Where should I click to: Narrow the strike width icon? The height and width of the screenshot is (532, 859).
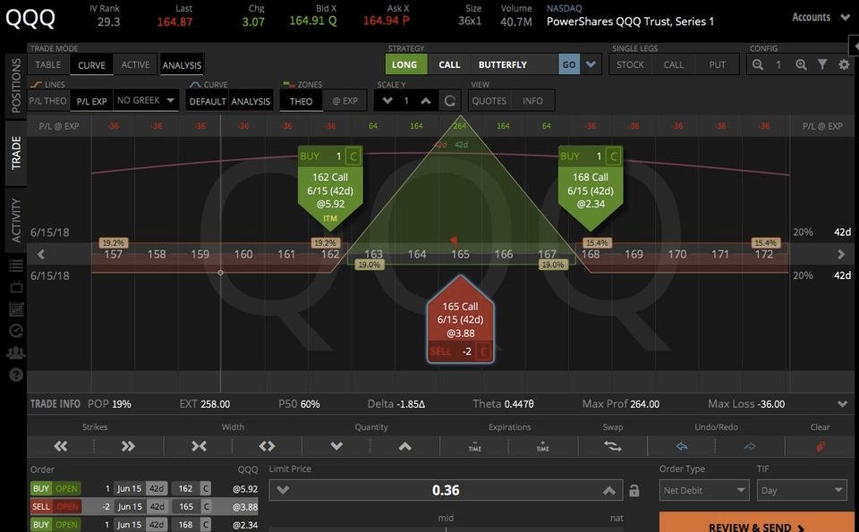[199, 446]
